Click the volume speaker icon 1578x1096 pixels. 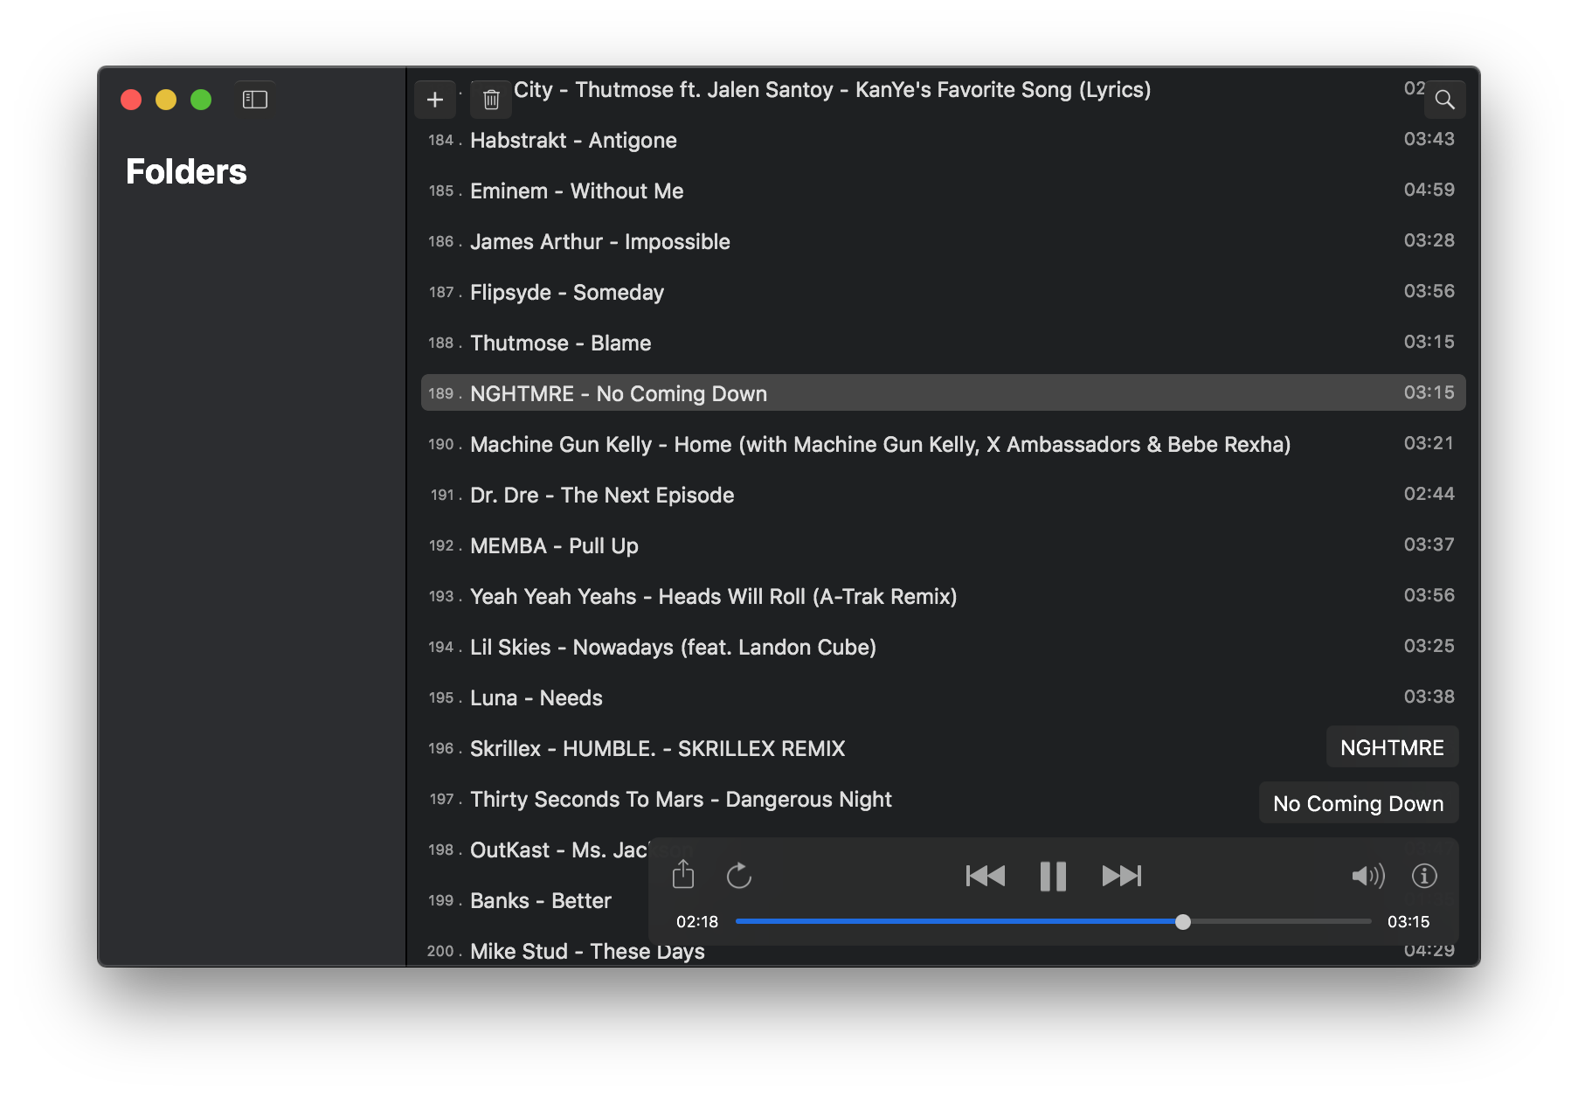(x=1368, y=875)
